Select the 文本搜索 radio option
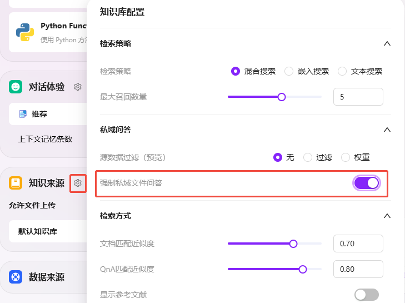This screenshot has width=405, height=303. point(342,71)
